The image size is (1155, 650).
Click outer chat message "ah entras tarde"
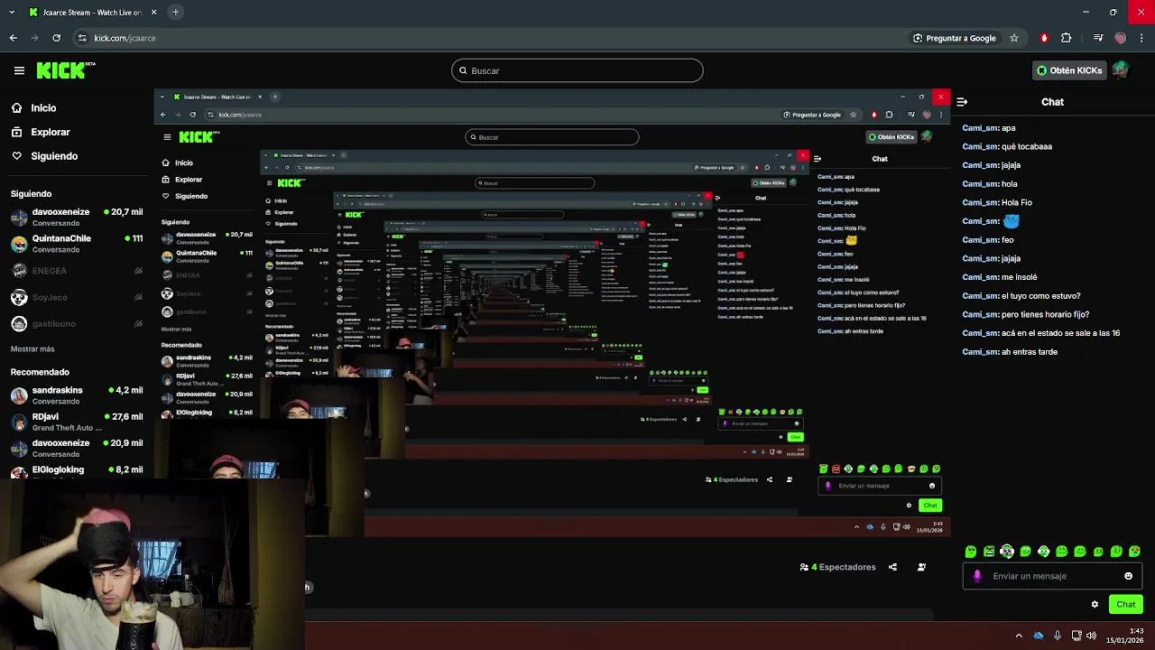(x=1030, y=352)
